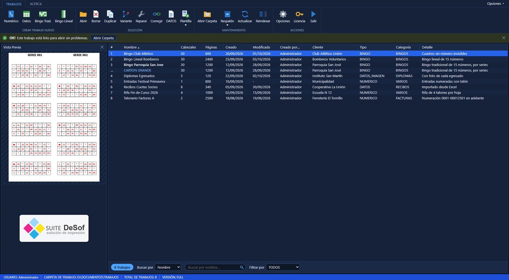Open the Buscar por Nombre combo box
The width and height of the screenshot is (509, 280).
point(168,267)
